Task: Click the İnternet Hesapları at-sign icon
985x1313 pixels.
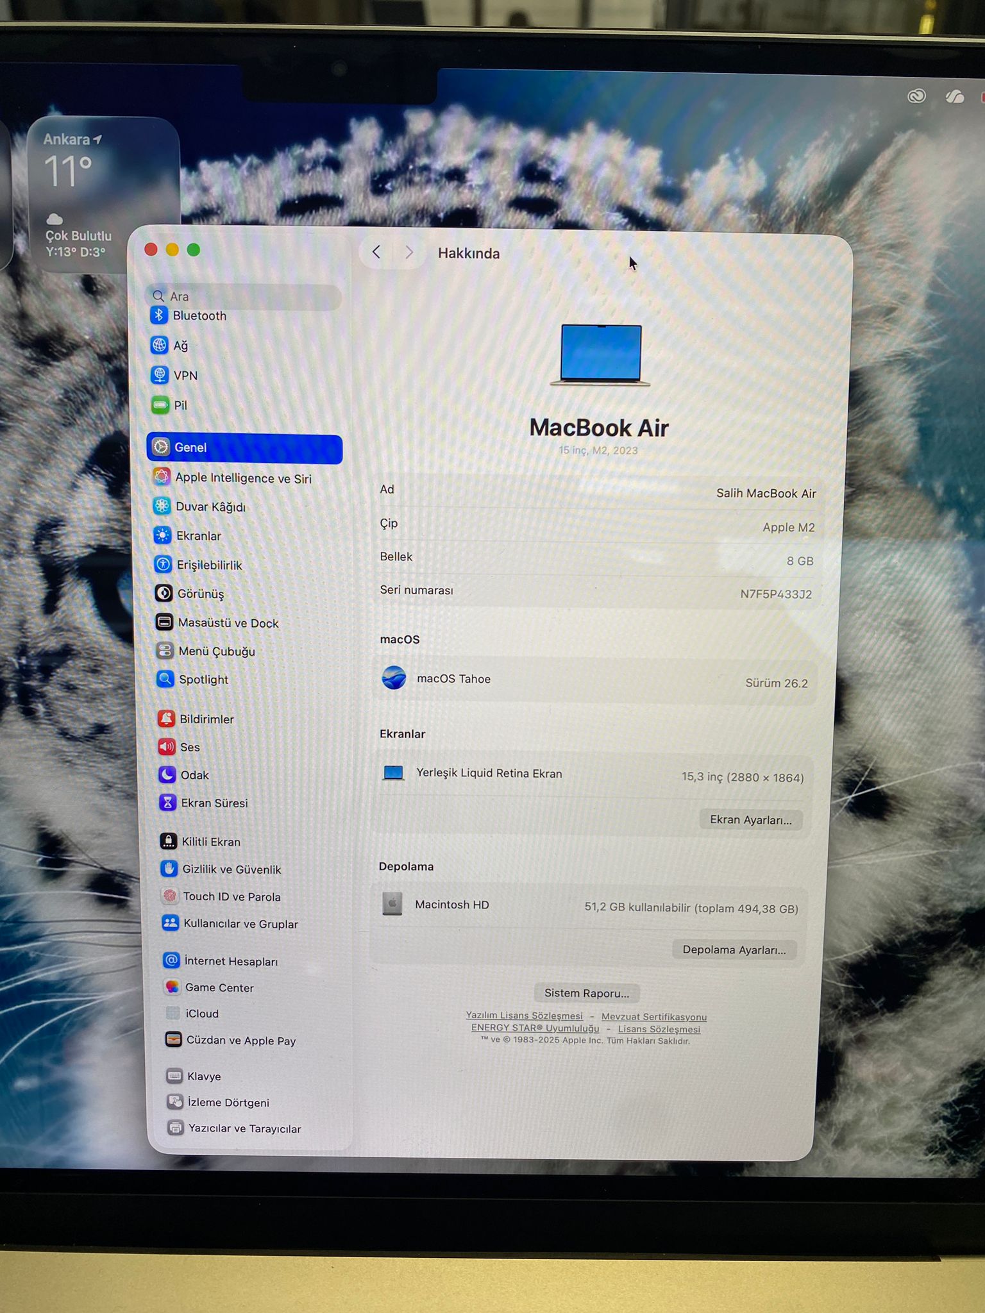Action: [171, 960]
